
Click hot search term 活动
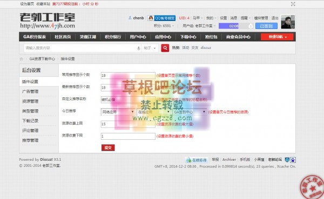(x=186, y=48)
